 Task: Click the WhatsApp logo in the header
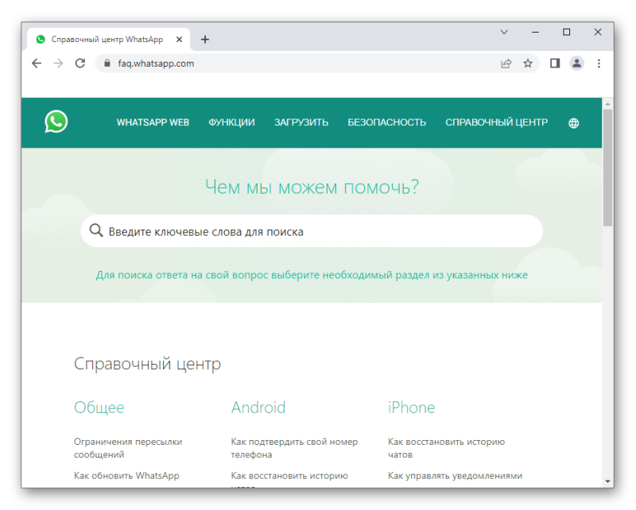(x=56, y=122)
